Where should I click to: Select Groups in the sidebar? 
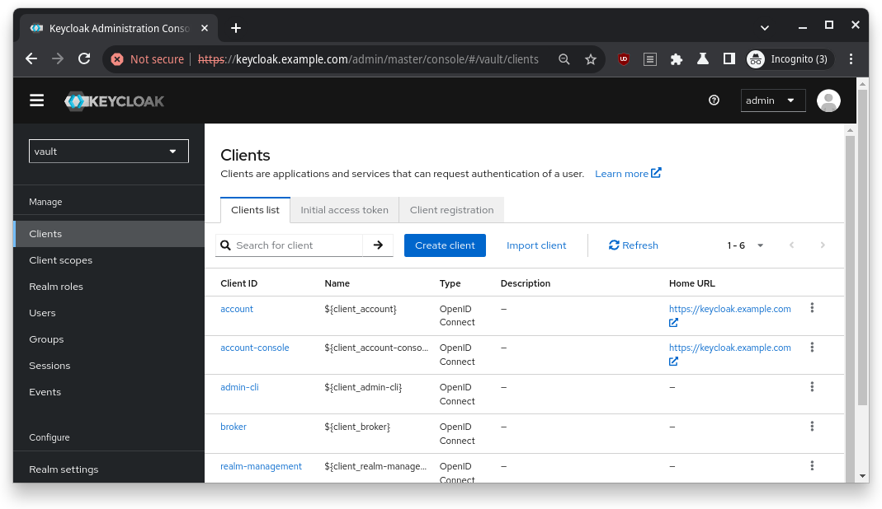[109, 339]
